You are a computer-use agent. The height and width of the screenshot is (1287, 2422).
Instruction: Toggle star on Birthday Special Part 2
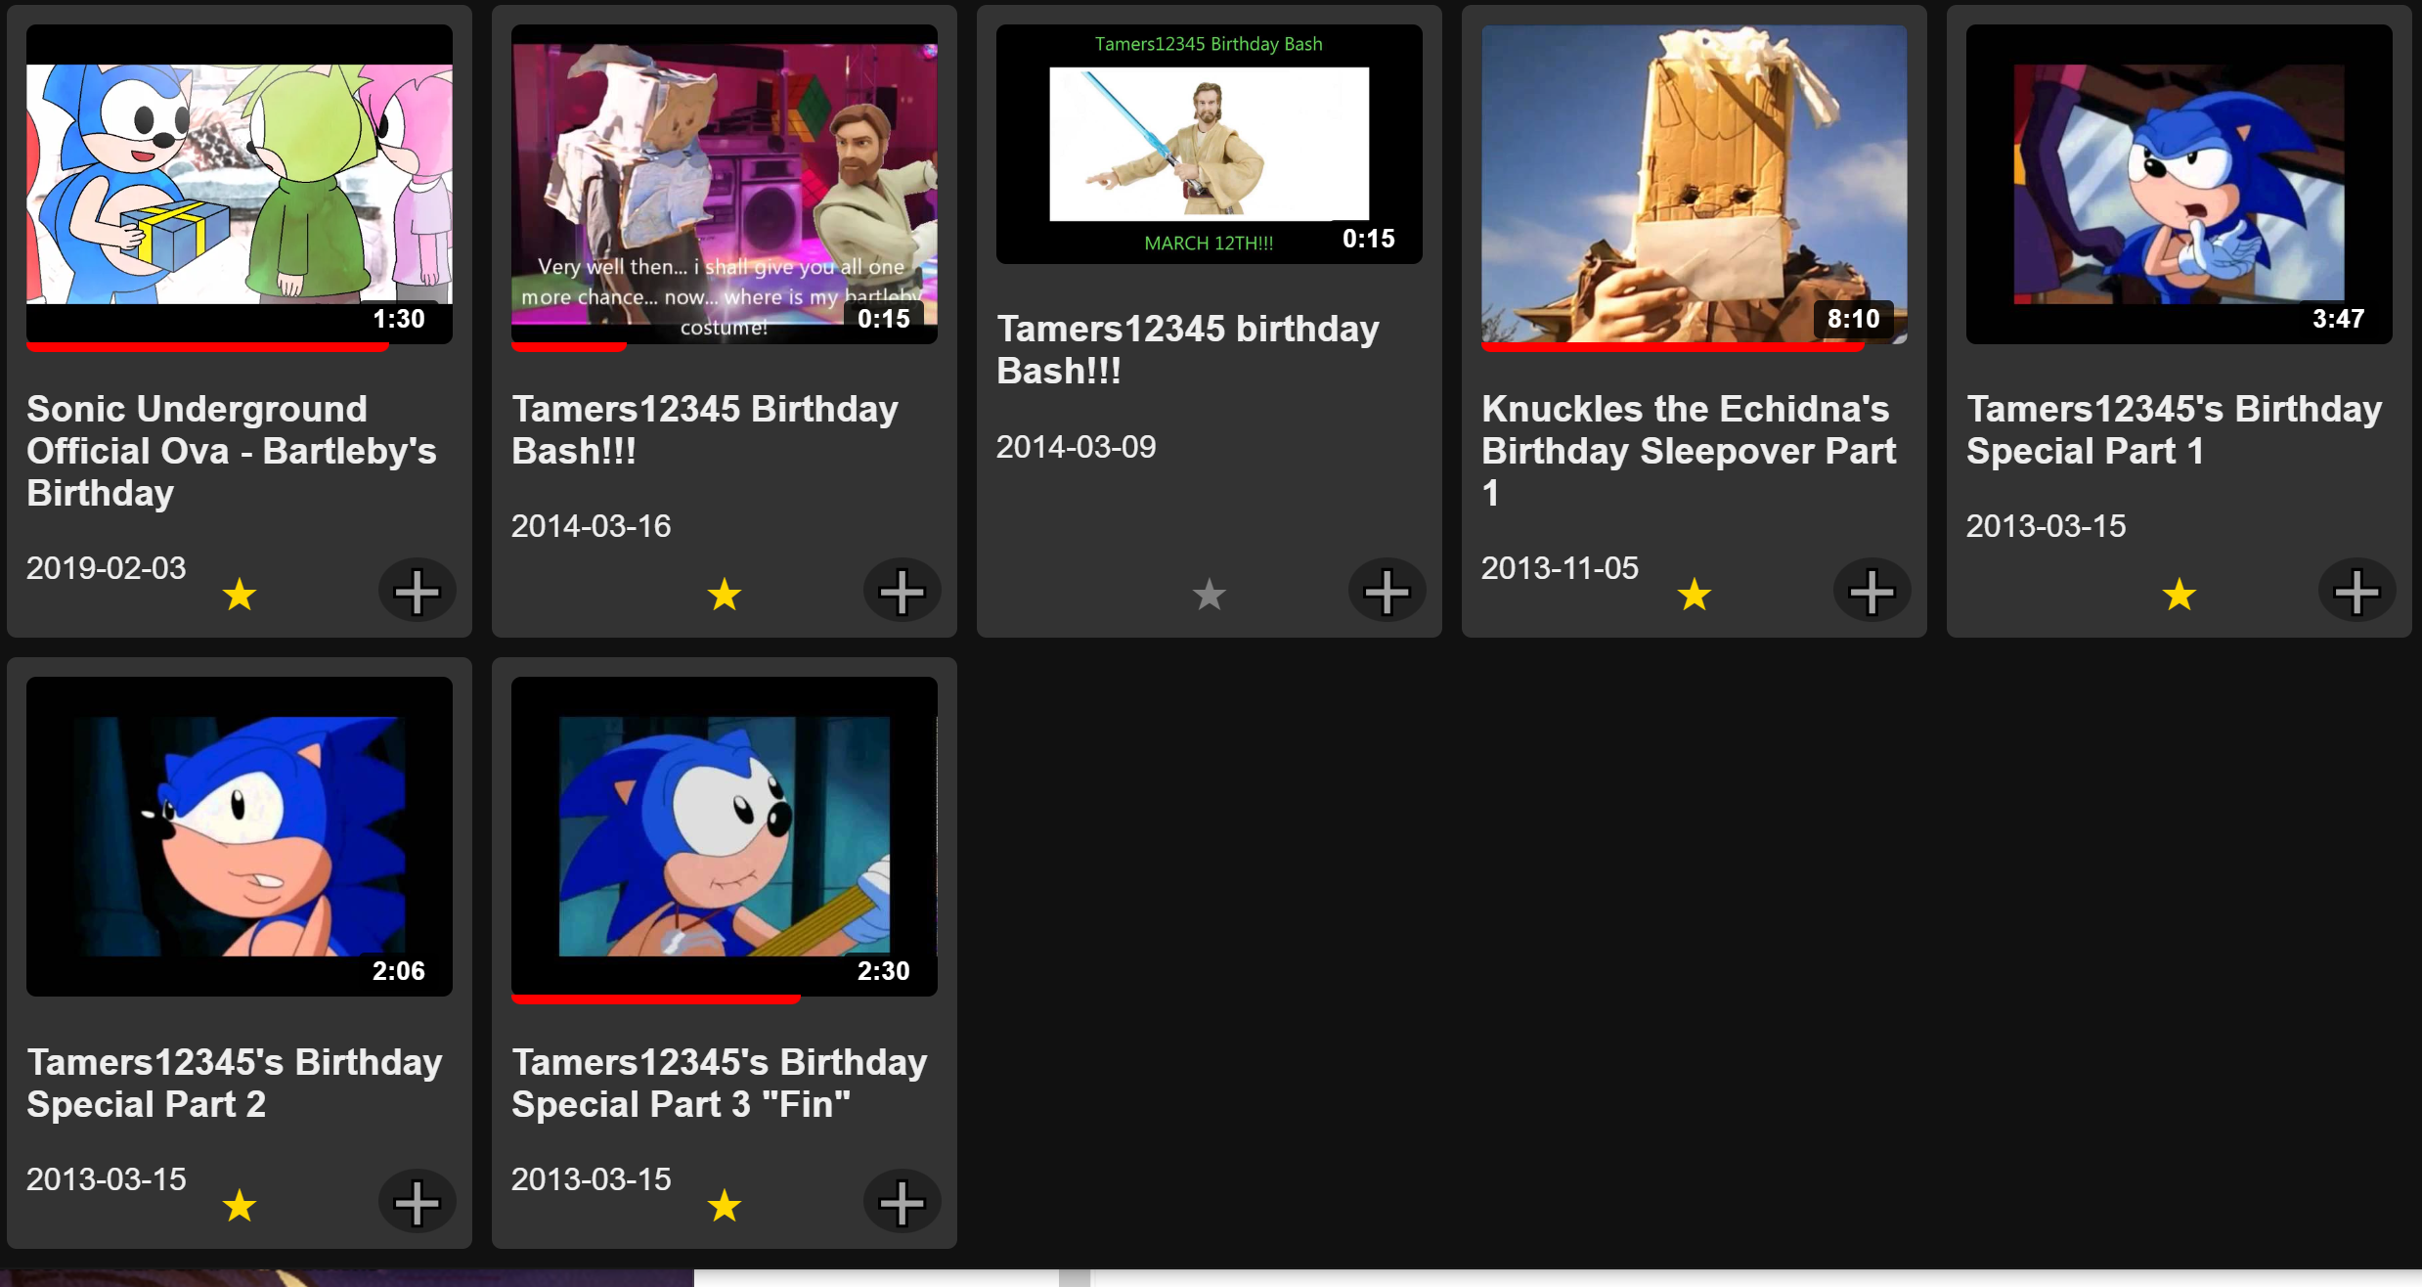240,1205
